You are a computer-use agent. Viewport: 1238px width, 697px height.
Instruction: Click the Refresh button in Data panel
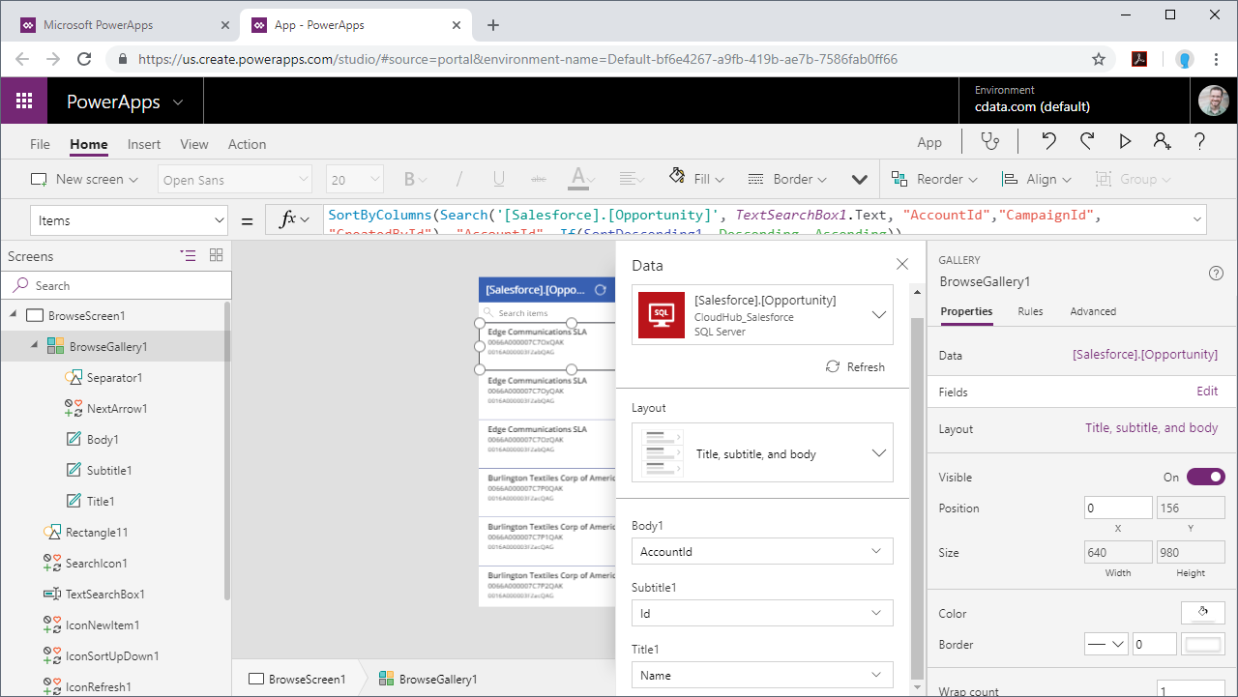855,366
